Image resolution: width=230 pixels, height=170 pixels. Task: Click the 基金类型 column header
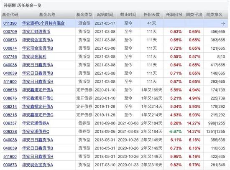click(84, 15)
